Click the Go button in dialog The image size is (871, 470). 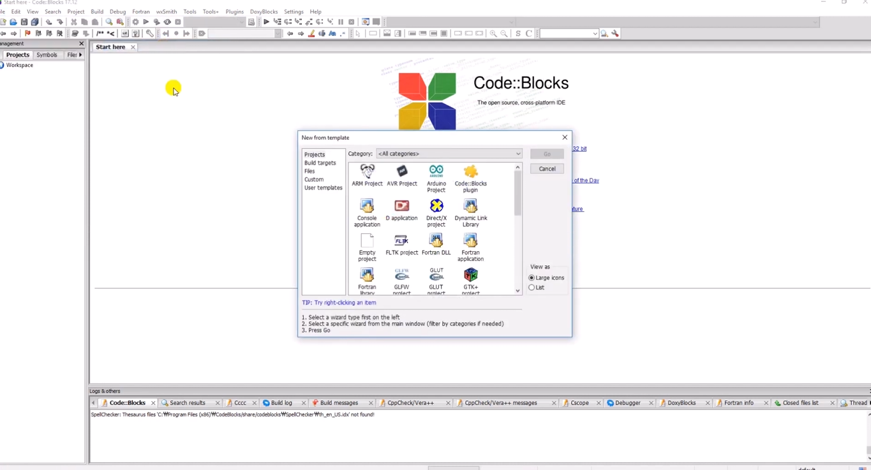point(547,154)
